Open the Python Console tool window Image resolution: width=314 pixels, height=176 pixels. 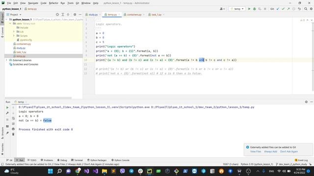click(x=120, y=160)
